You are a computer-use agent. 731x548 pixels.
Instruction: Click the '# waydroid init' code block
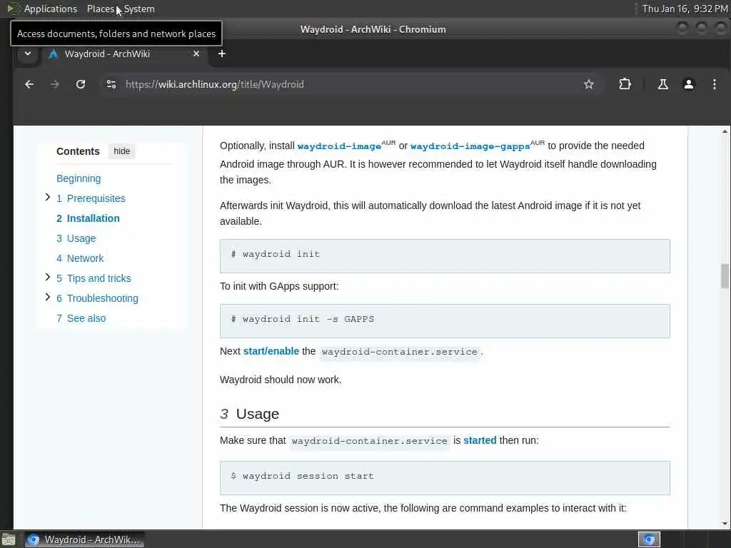tap(445, 256)
